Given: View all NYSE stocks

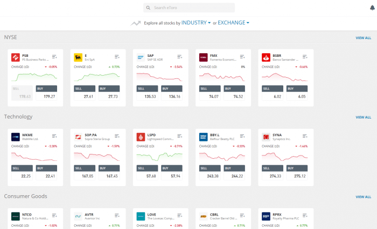Looking at the screenshot, I should tap(364, 38).
